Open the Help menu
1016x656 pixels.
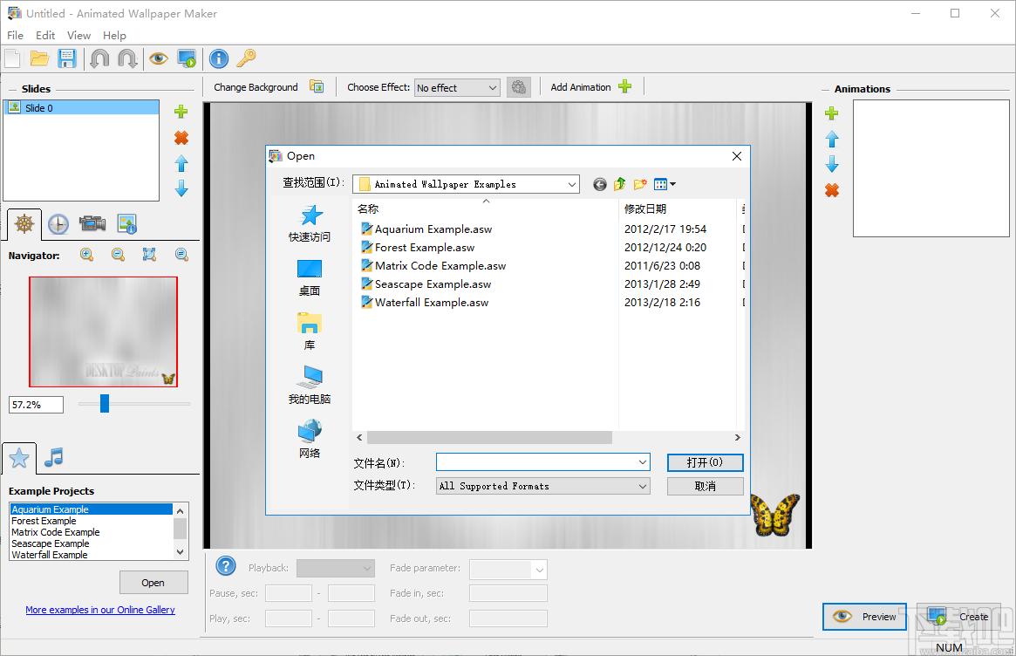pos(114,36)
